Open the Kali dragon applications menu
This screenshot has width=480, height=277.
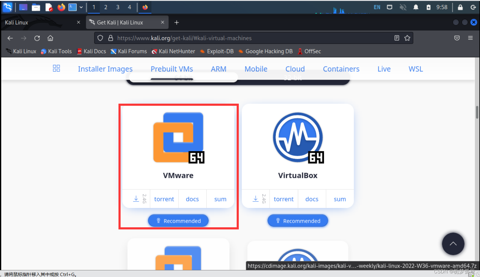pyautogui.click(x=7, y=7)
